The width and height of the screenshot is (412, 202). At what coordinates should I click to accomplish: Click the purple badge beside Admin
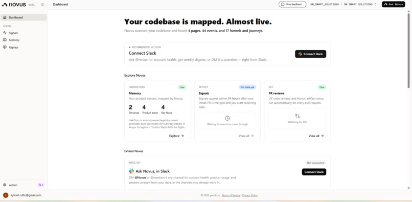pos(41,185)
